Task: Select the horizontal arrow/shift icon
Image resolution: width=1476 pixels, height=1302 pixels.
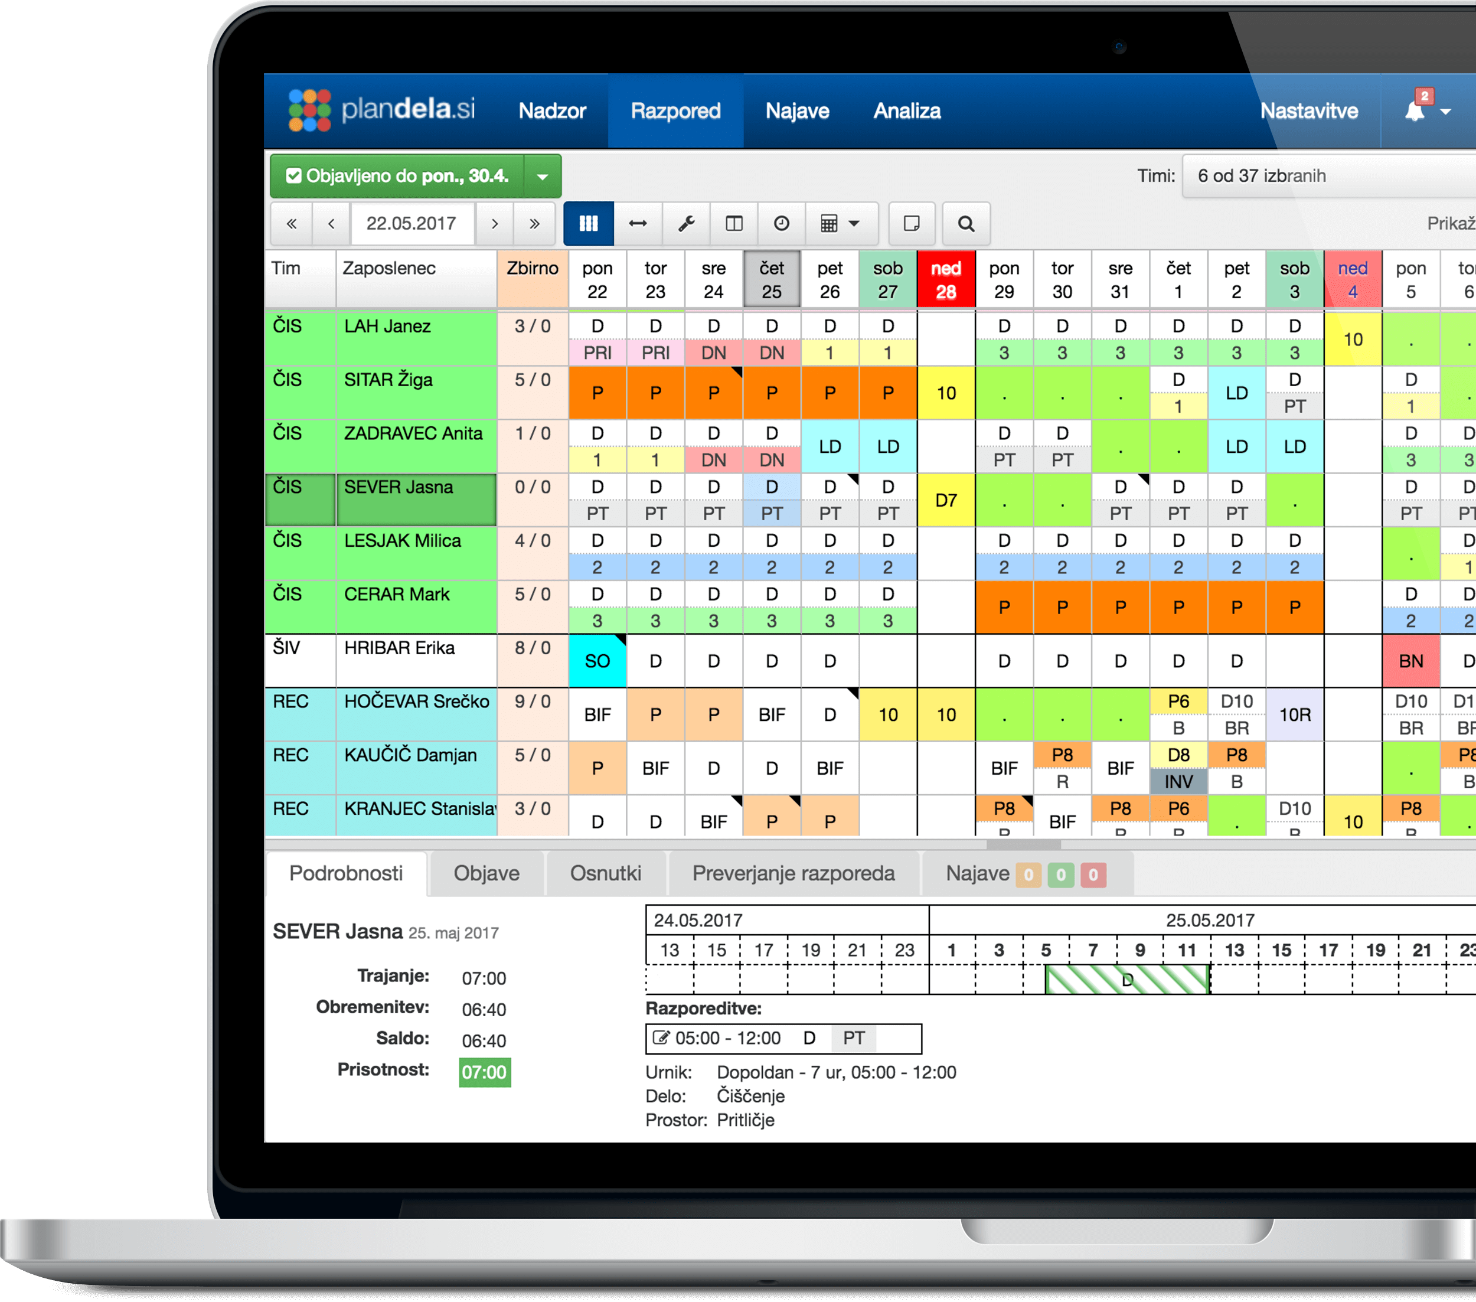Action: coord(639,225)
